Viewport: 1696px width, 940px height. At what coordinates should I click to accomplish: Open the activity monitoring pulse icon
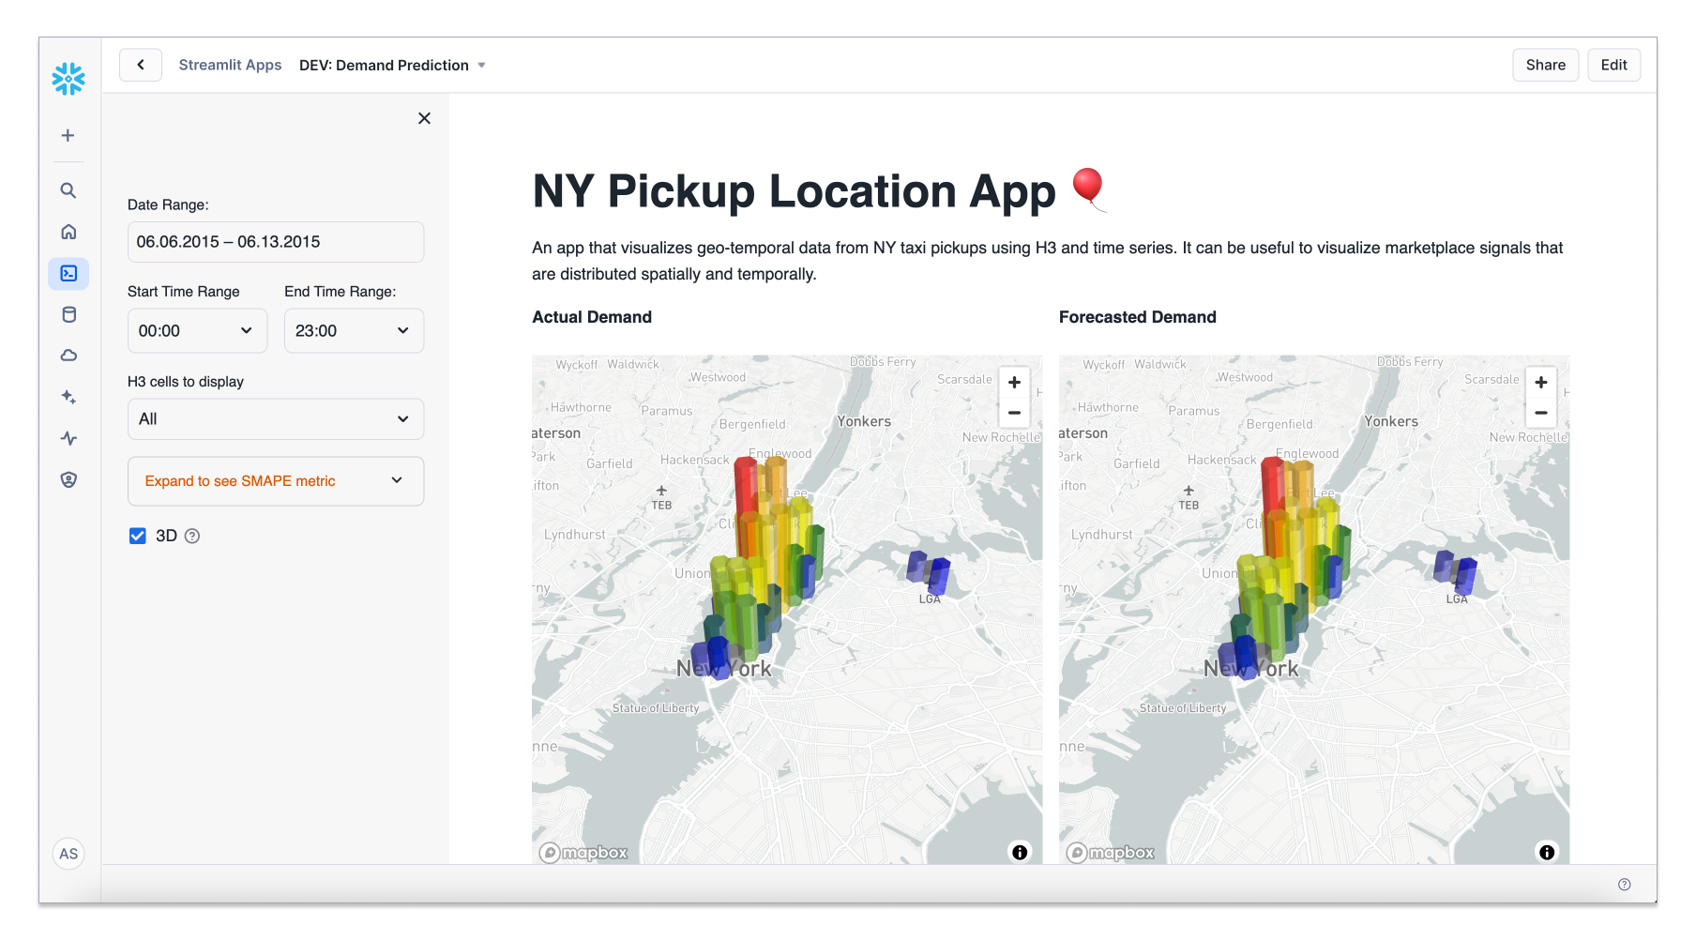[68, 438]
